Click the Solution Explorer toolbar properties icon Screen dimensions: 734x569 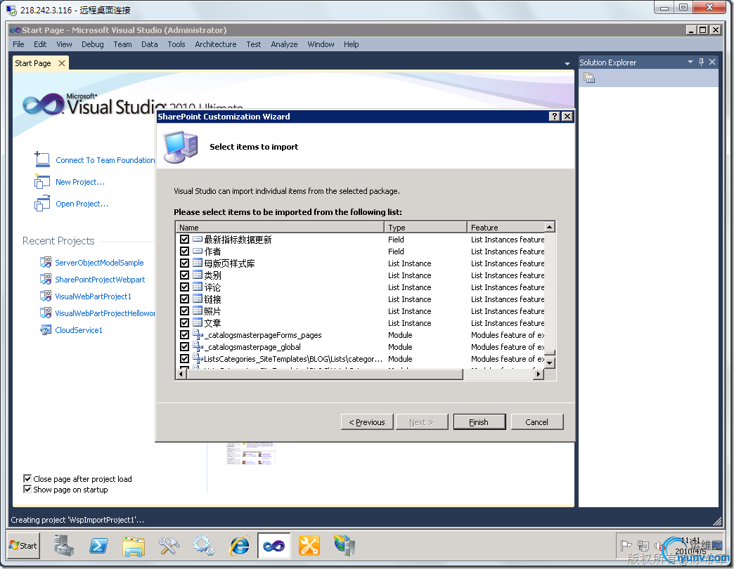(x=589, y=78)
